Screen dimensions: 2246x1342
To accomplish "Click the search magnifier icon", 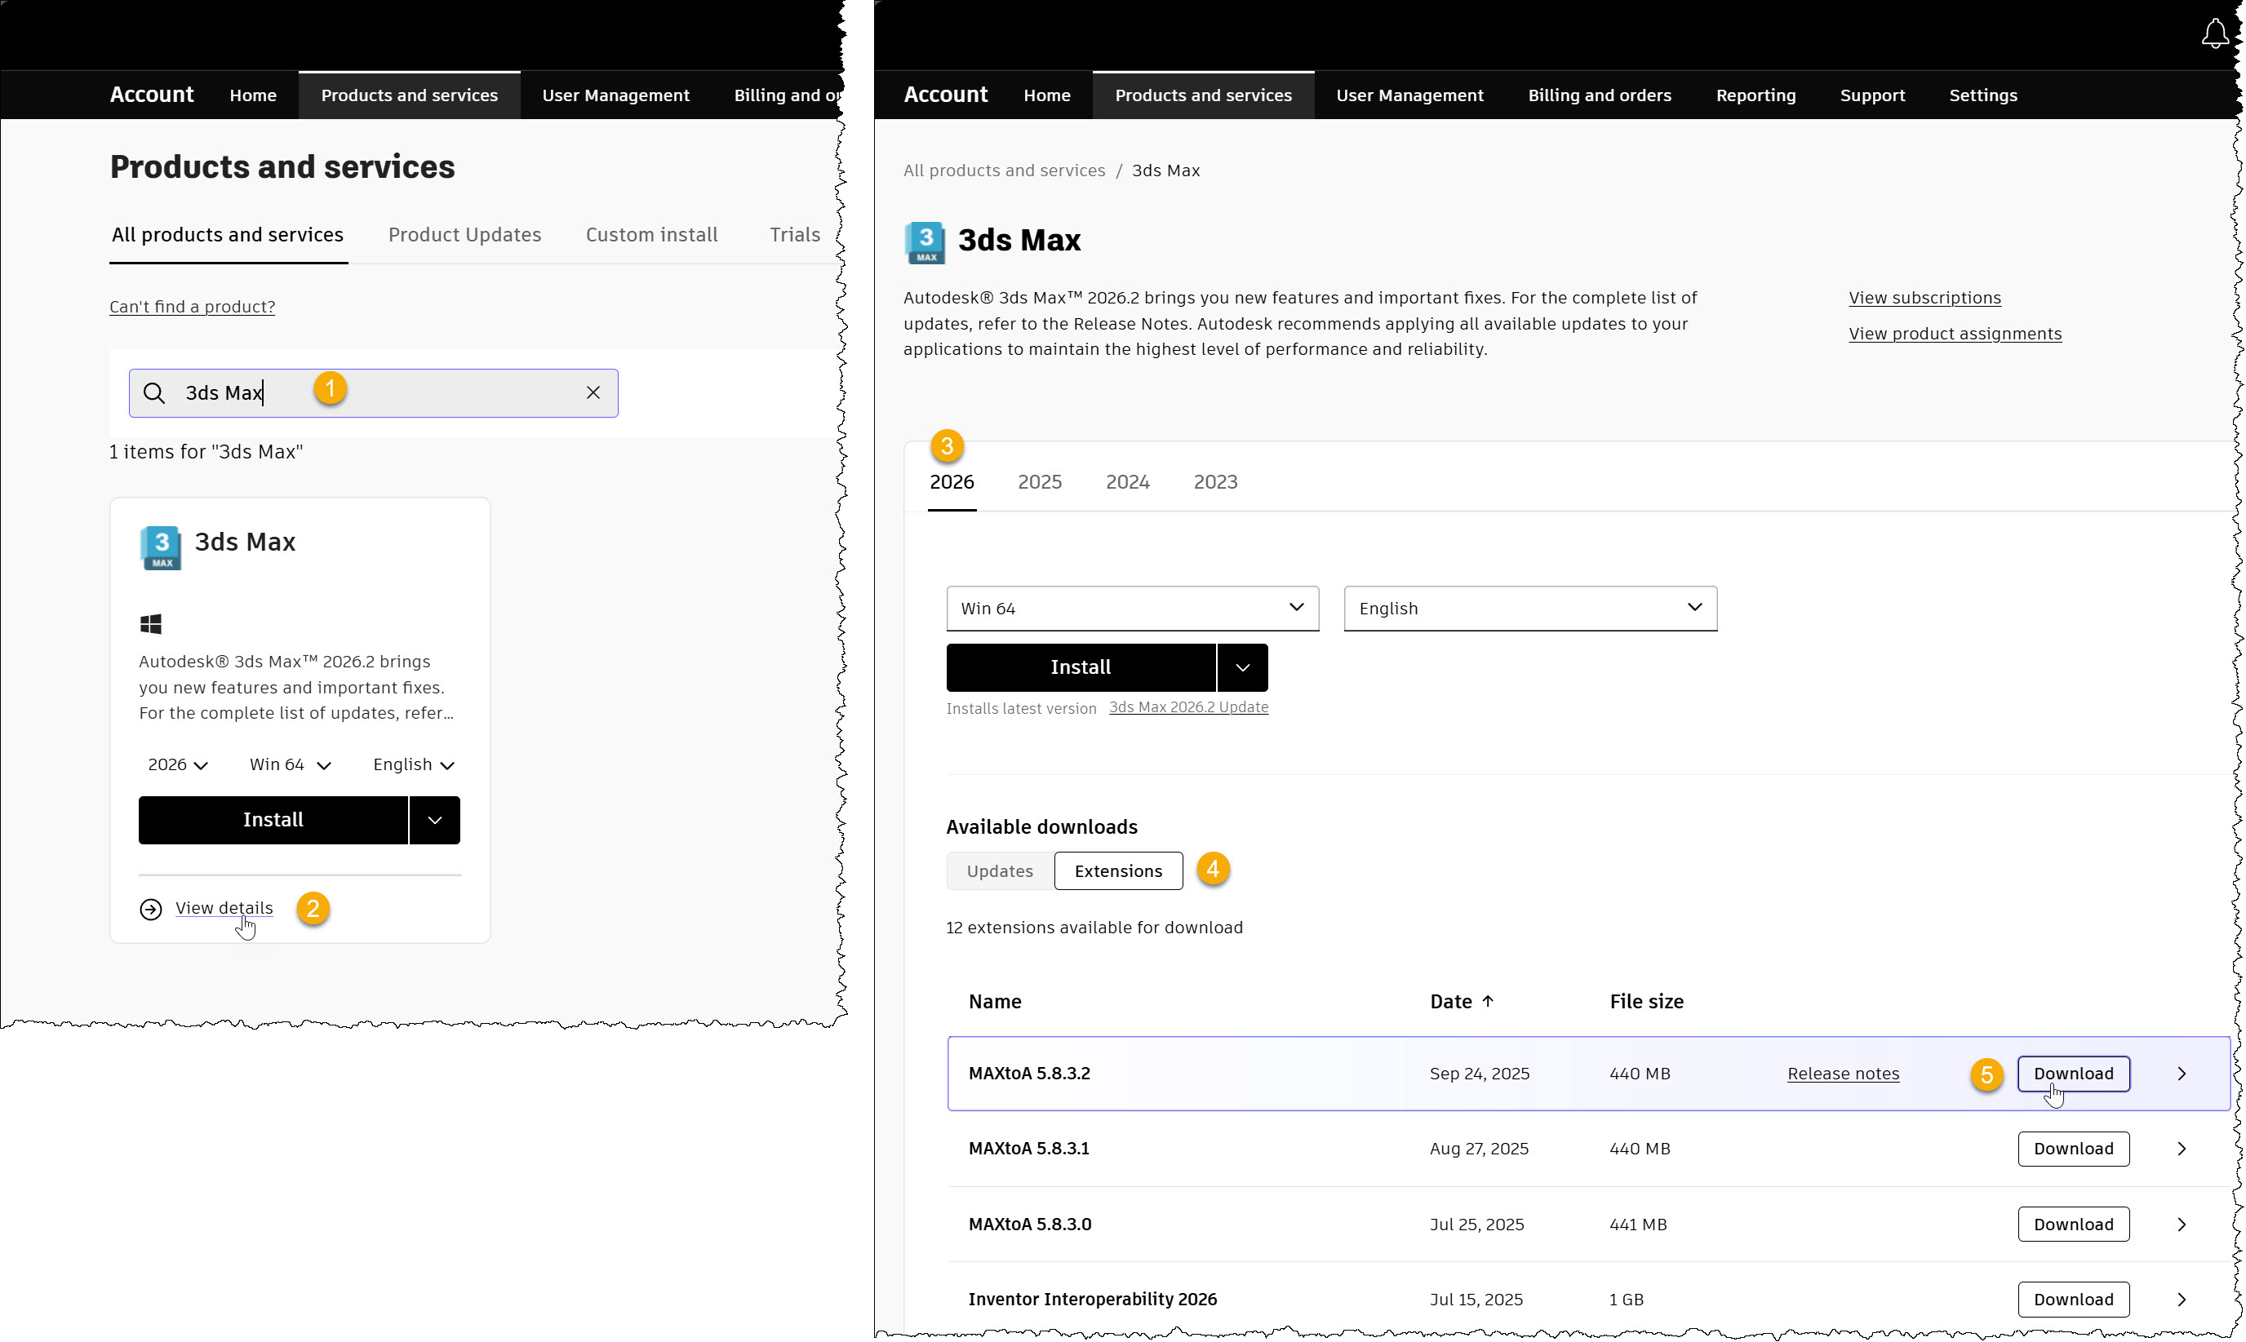I will click(155, 392).
